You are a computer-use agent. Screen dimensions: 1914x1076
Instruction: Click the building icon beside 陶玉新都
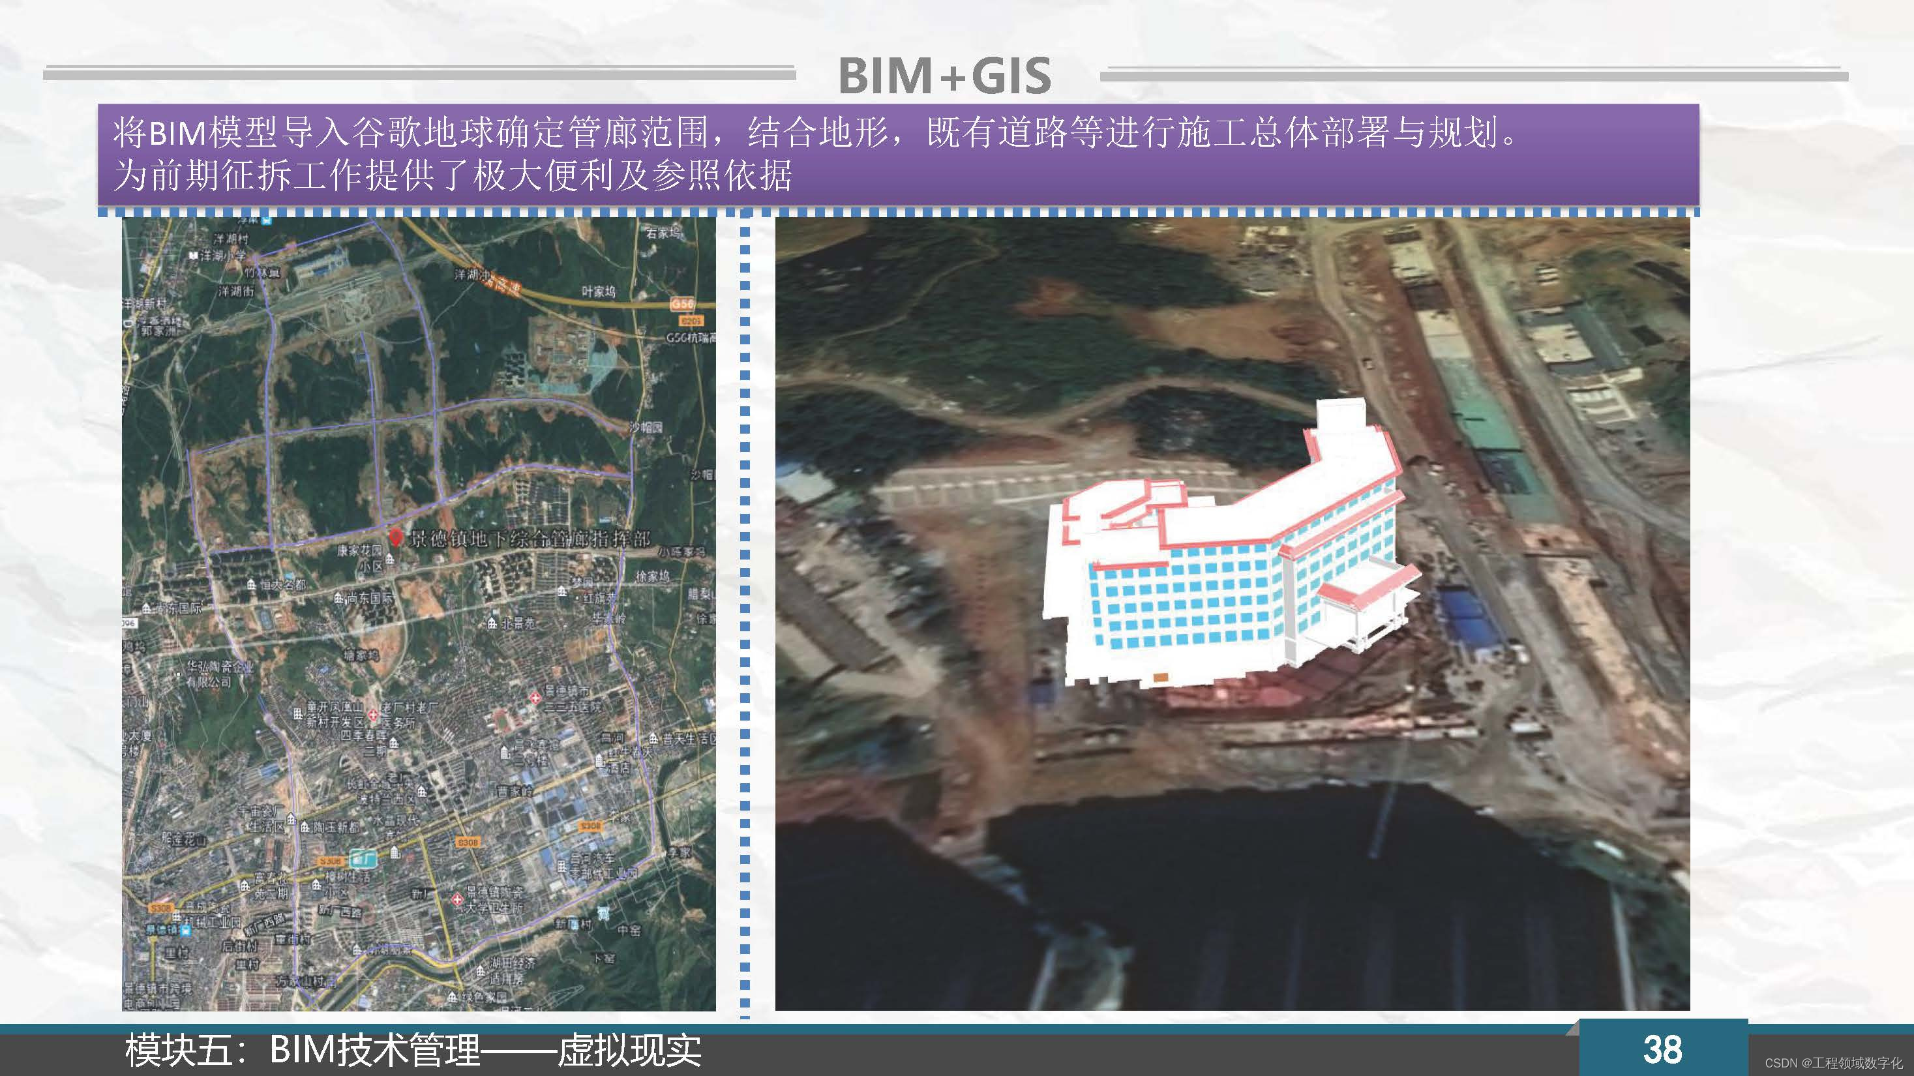(303, 826)
